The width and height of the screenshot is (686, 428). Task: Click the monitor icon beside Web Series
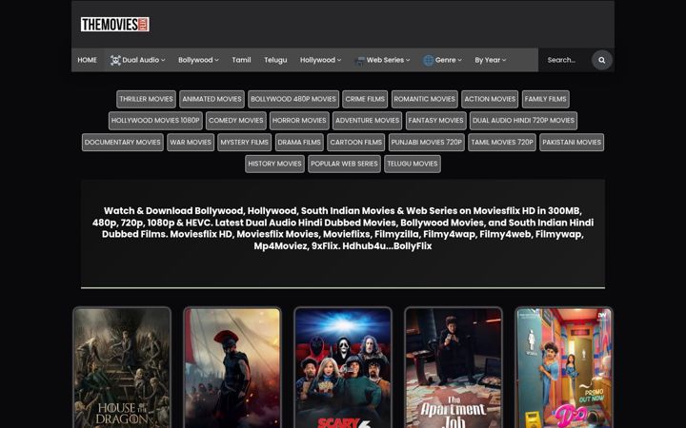[359, 61]
